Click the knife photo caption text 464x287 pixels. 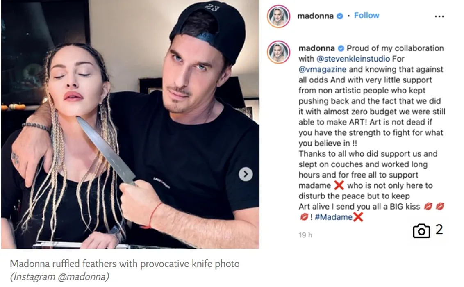[125, 264]
